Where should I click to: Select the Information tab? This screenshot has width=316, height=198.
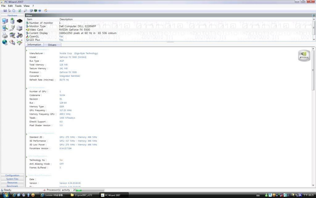pyautogui.click(x=34, y=45)
